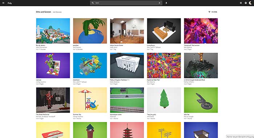This screenshot has width=254, height=138.
Task: Click the 'paradise' title link
Action: click(x=76, y=45)
